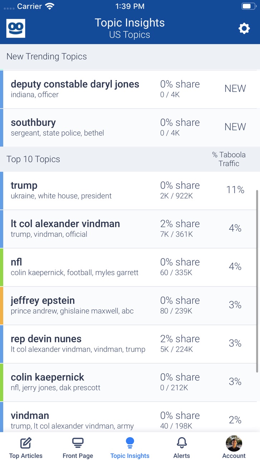Open settings via the gear icon
The image size is (260, 463).
[x=244, y=28]
